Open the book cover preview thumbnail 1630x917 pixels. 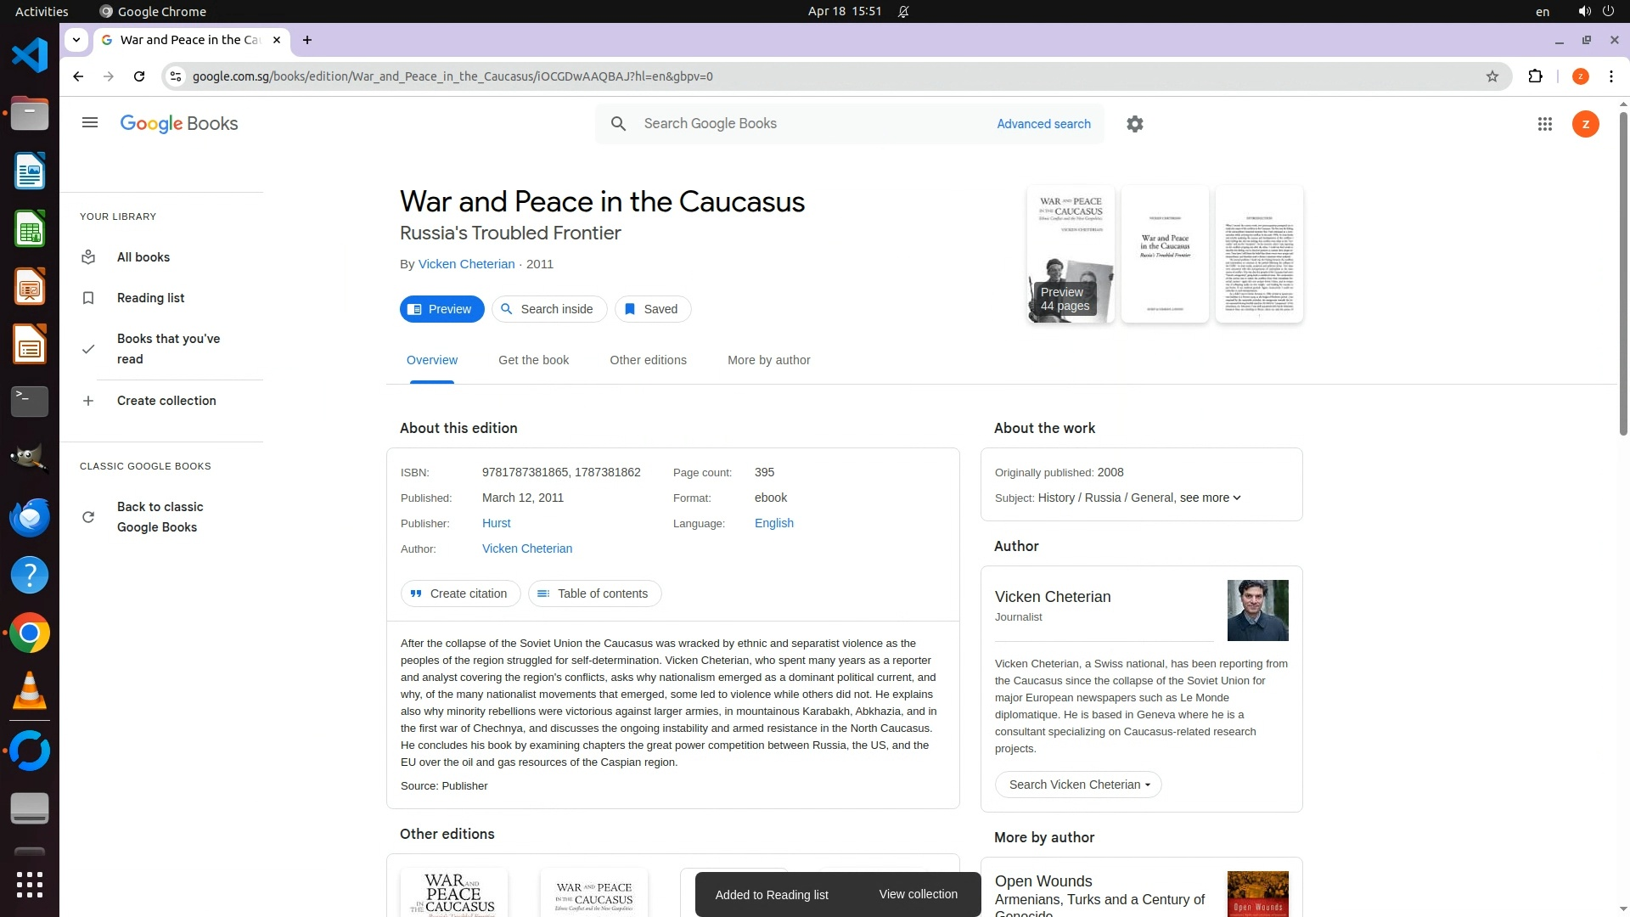[1070, 254]
